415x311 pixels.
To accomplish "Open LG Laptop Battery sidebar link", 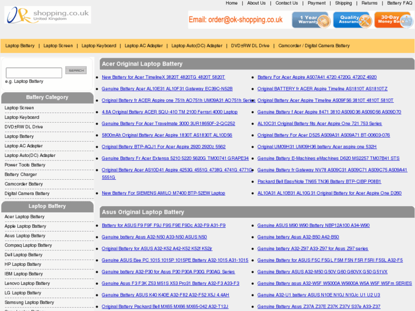I will pos(23,293).
